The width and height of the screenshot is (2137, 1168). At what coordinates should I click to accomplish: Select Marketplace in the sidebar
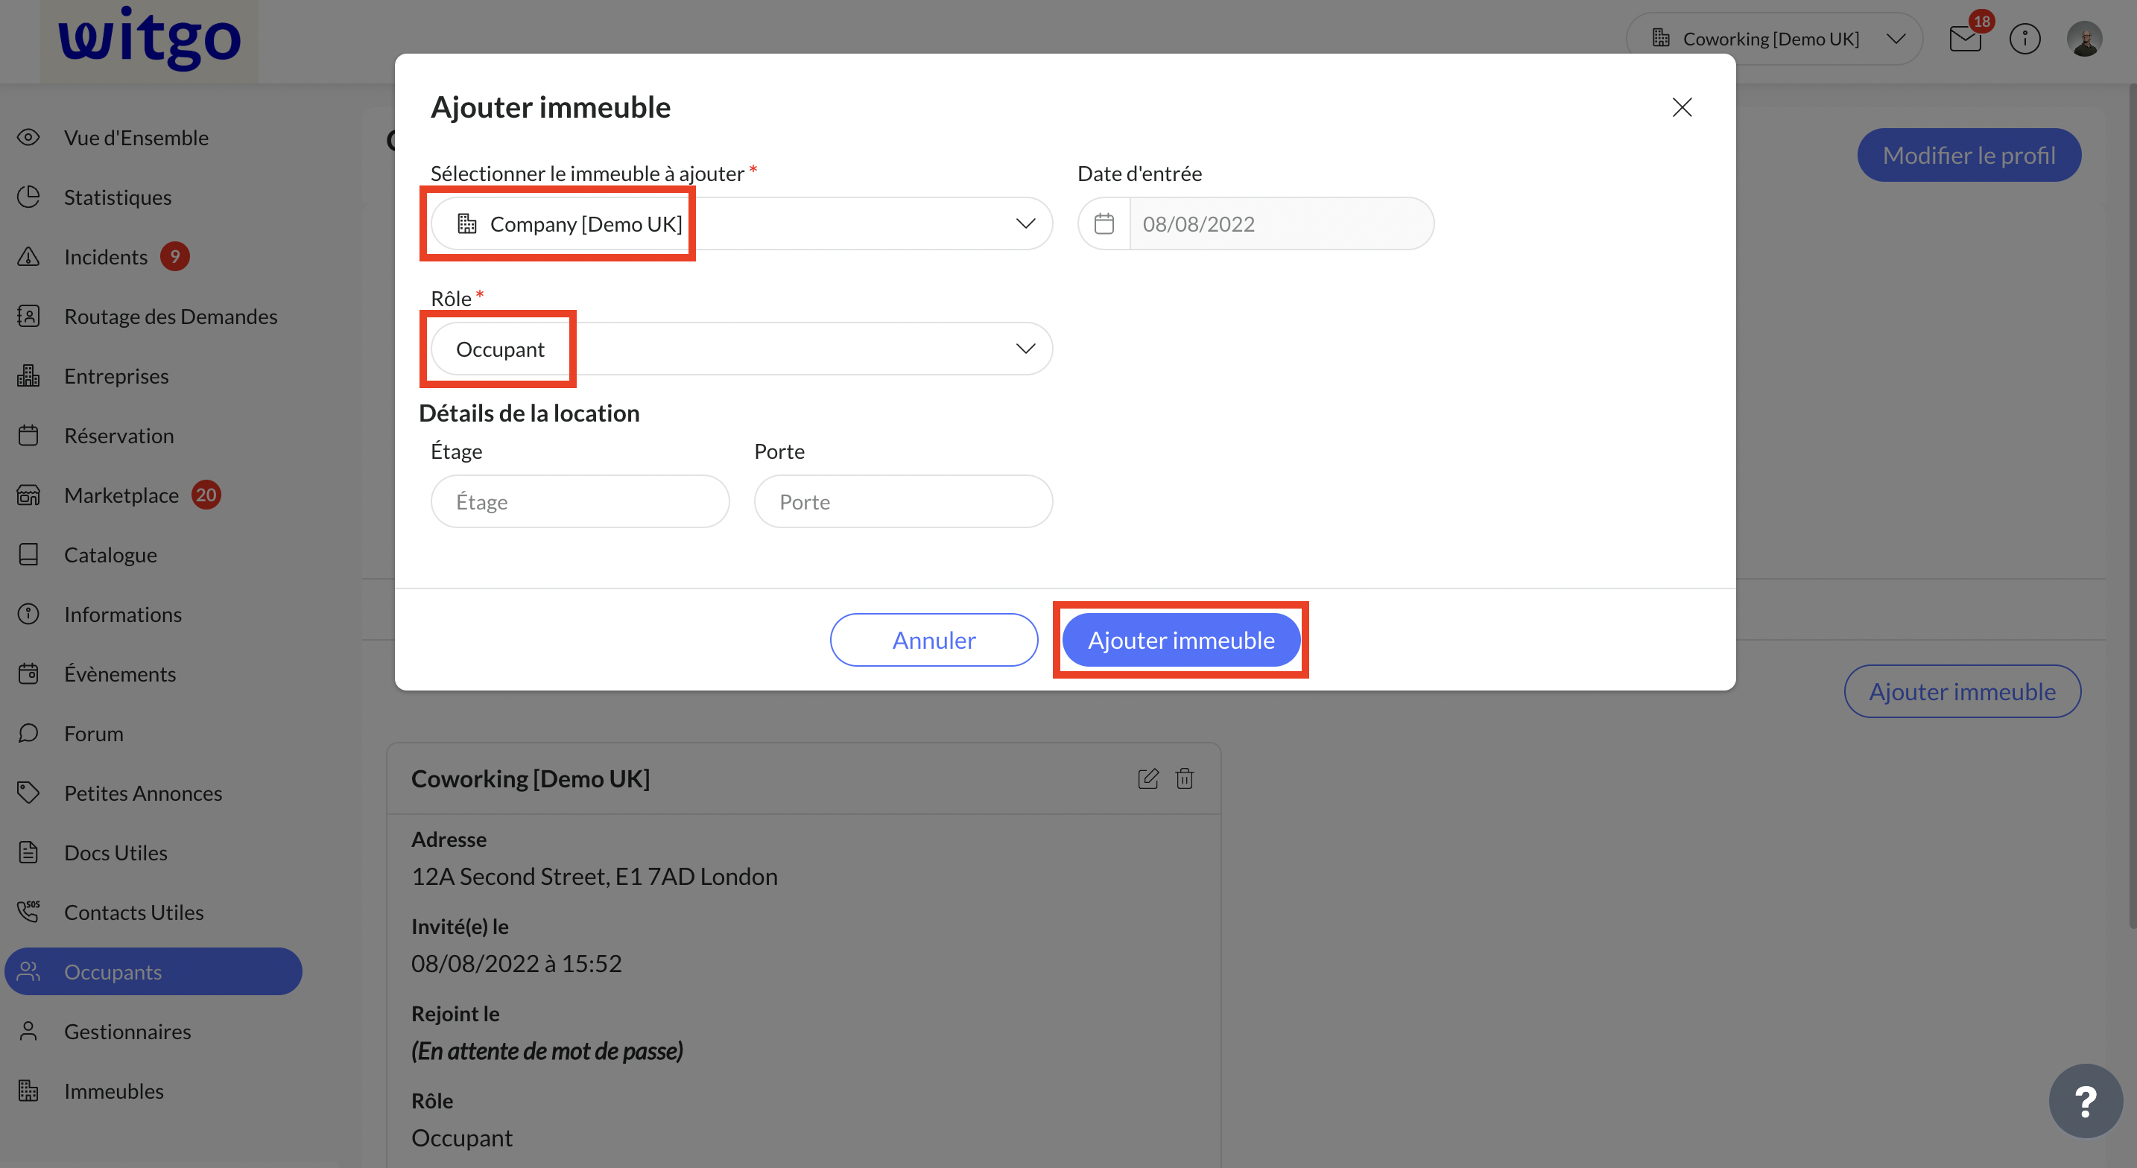click(x=153, y=495)
